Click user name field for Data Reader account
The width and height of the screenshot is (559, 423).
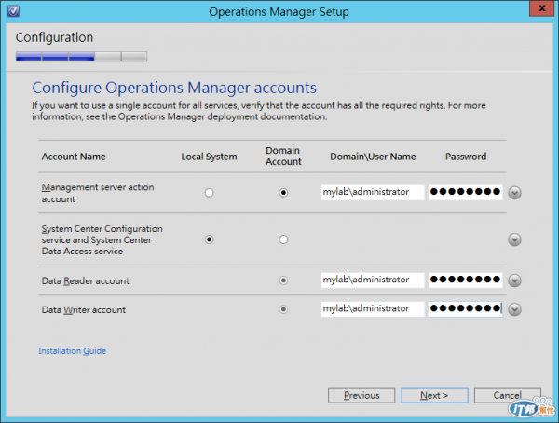coord(373,280)
